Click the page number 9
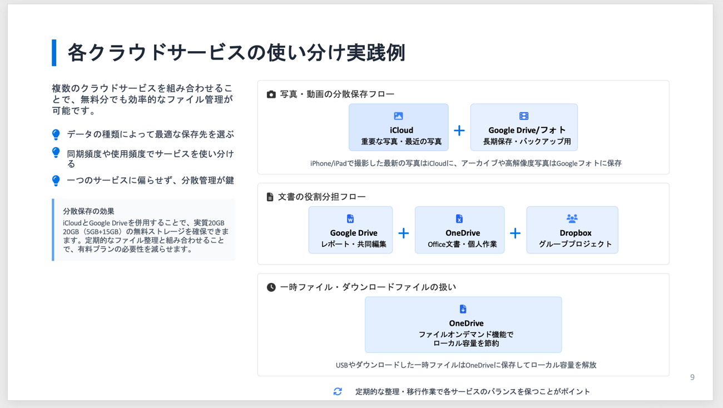The image size is (723, 408). (692, 377)
